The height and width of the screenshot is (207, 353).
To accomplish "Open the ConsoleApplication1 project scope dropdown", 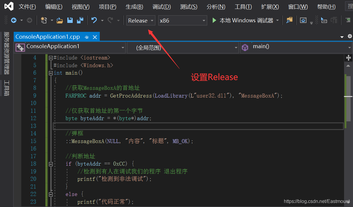I will (70, 47).
